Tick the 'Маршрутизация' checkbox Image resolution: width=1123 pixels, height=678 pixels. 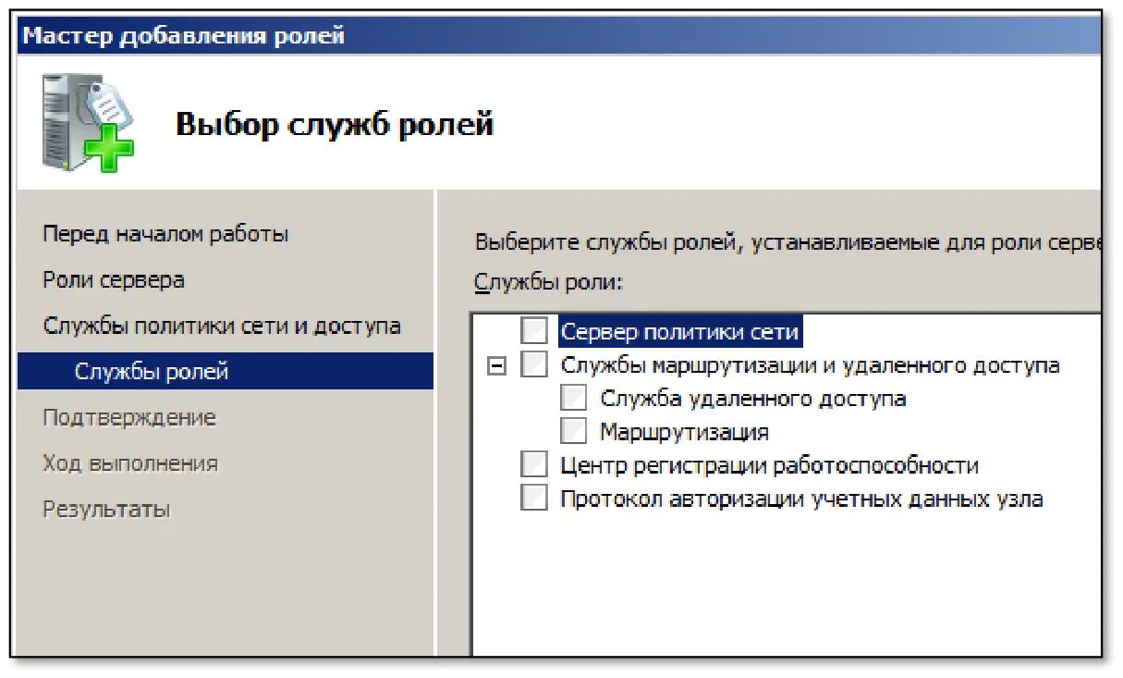click(x=574, y=431)
